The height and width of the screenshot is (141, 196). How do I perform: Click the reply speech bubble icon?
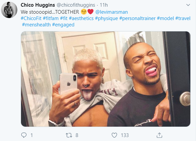[24, 135]
